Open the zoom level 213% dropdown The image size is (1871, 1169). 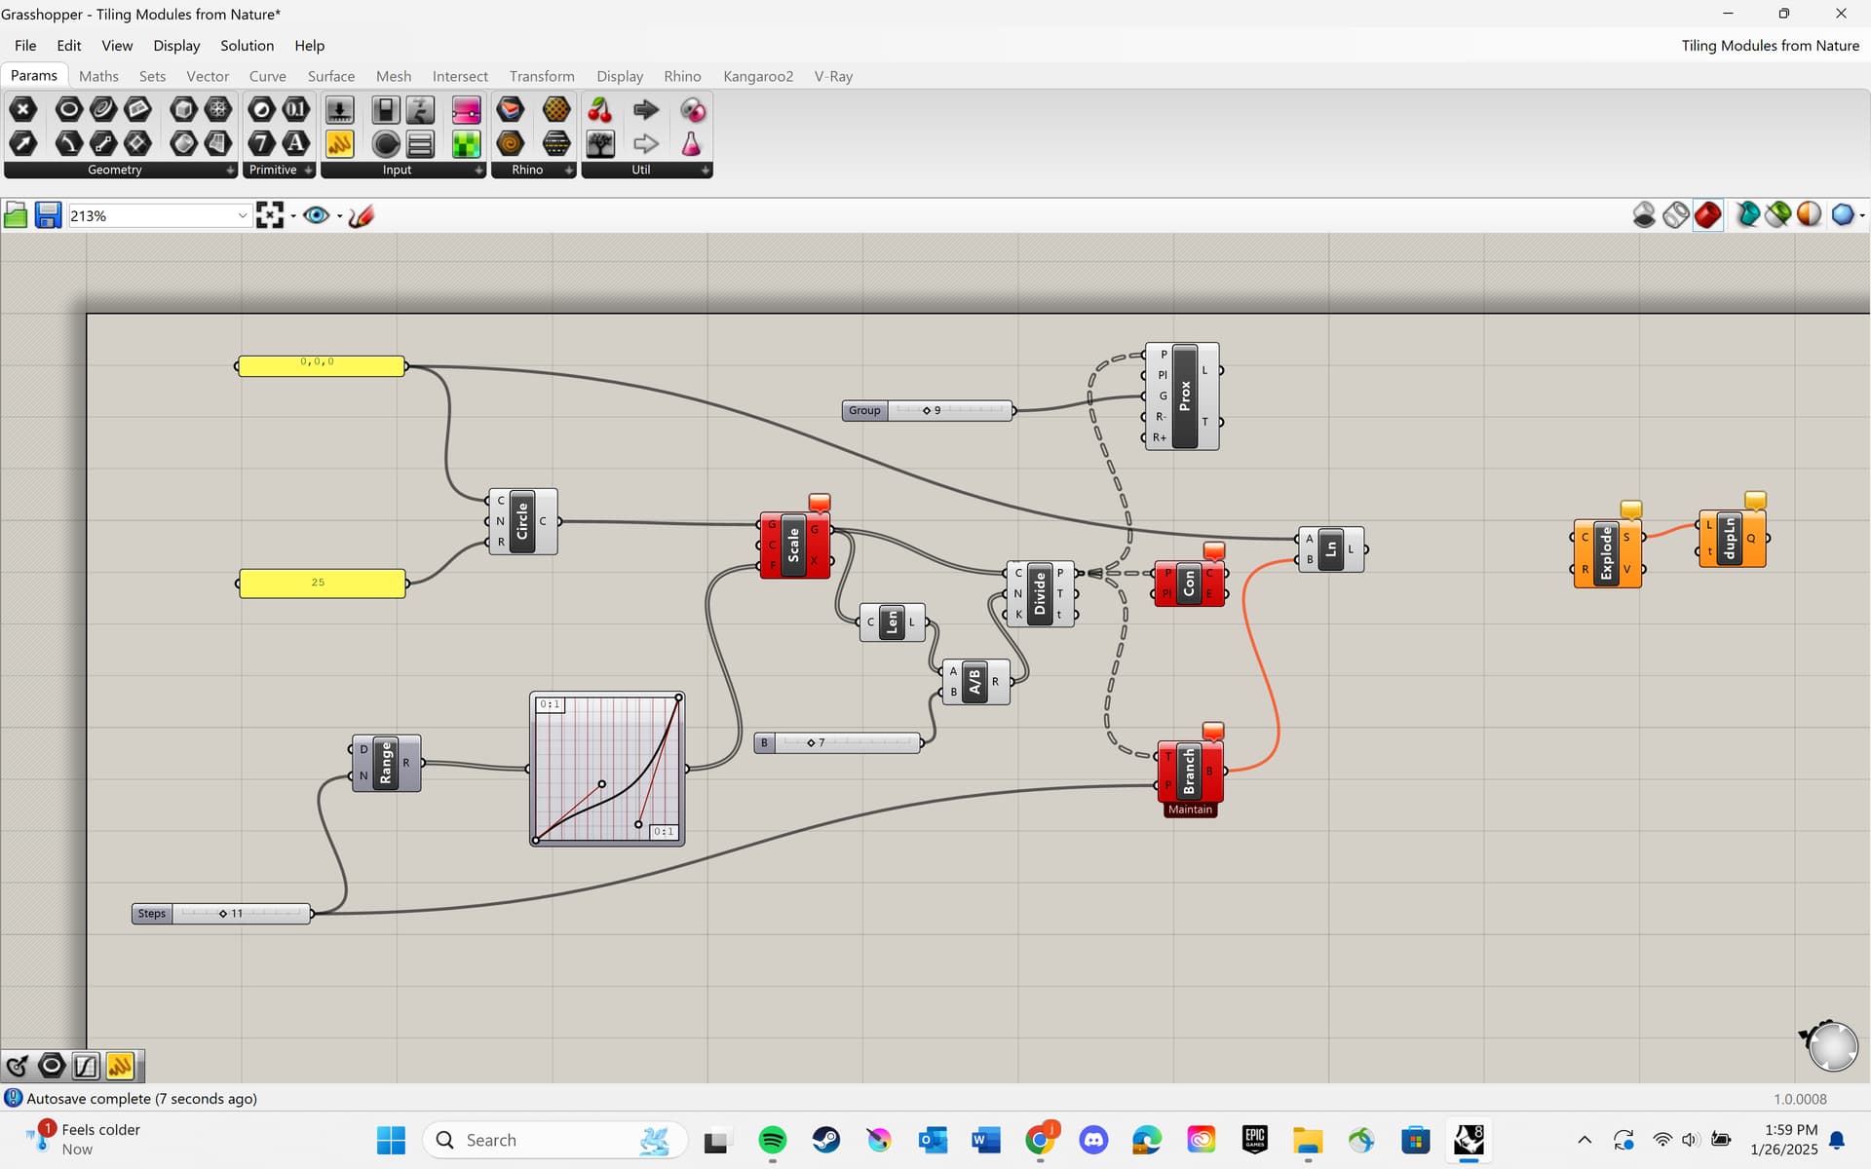click(243, 215)
